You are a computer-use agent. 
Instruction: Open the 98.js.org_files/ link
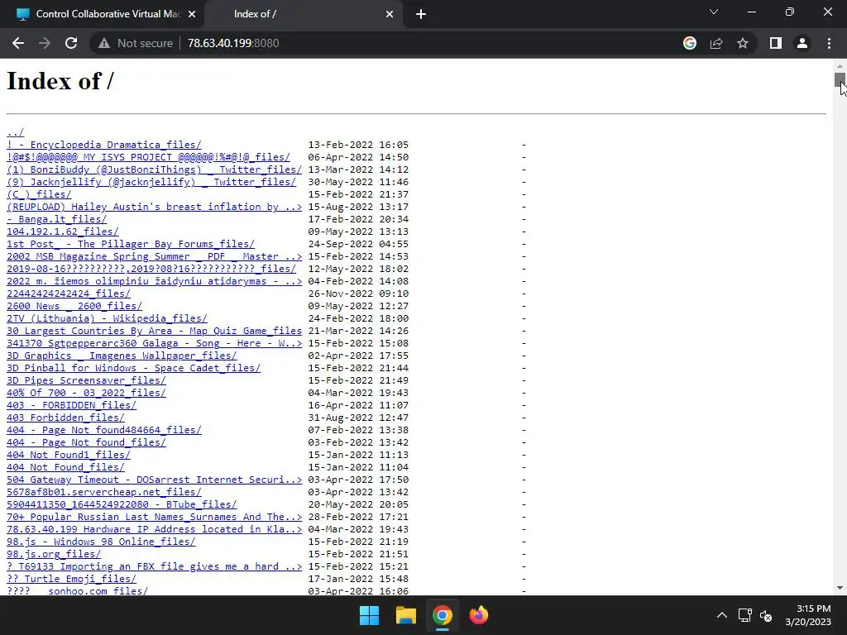click(x=54, y=555)
